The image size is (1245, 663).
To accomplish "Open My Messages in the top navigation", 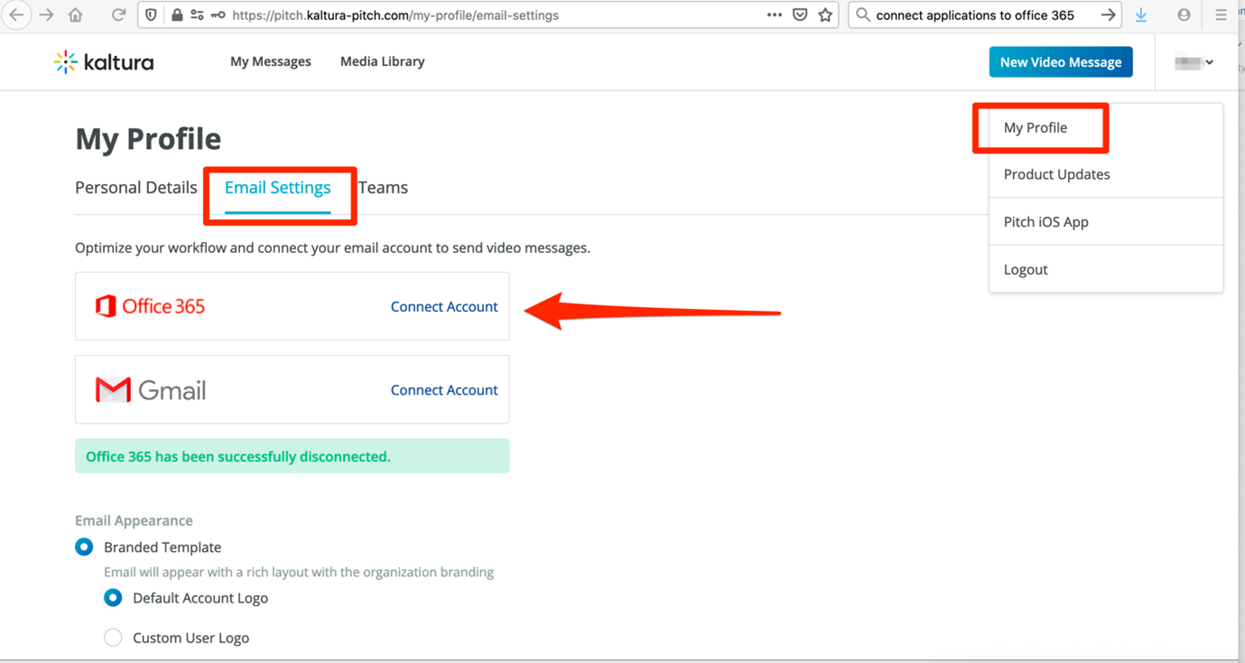I will click(x=271, y=61).
